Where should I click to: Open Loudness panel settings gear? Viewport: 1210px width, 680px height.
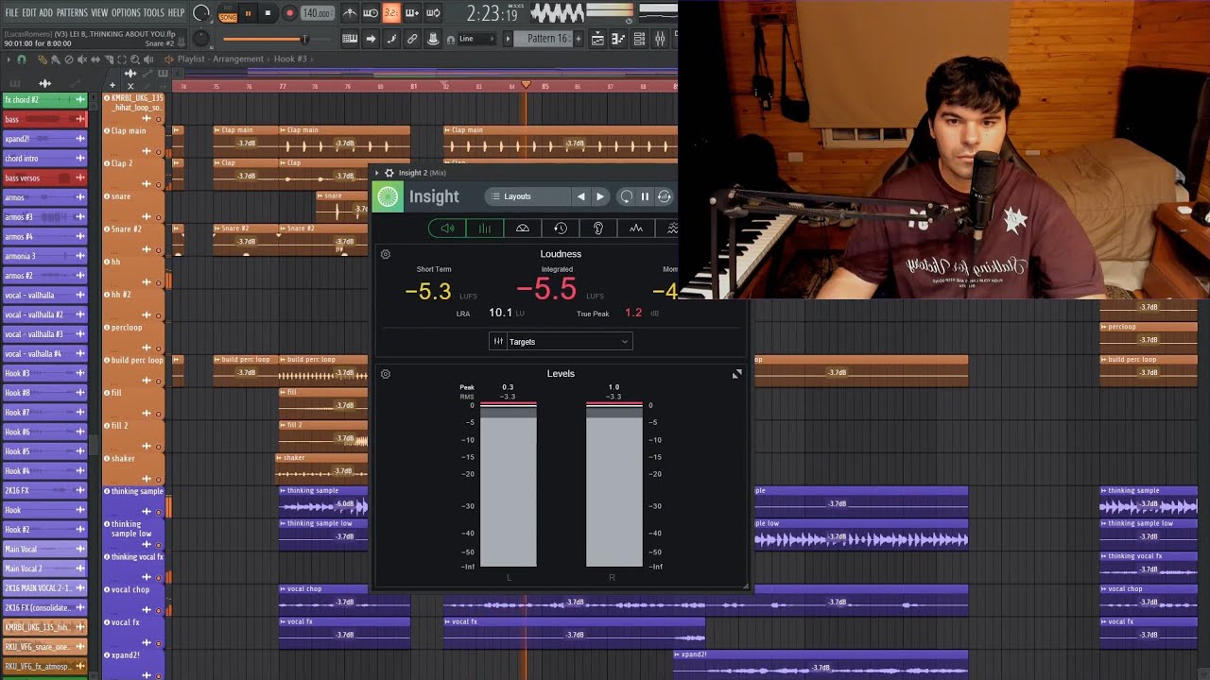386,254
